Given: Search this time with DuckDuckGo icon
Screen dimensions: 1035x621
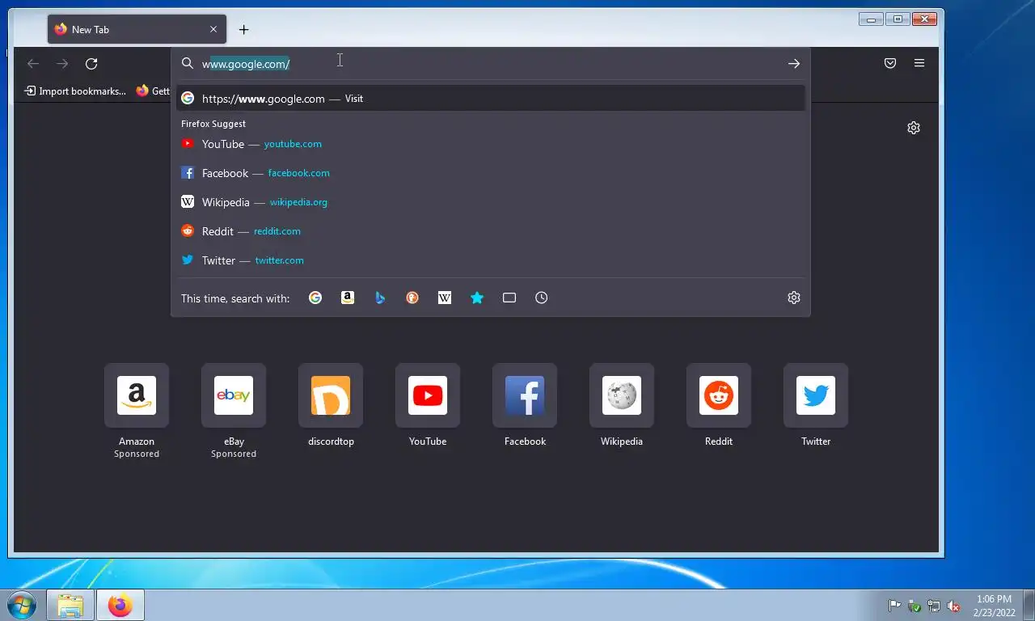Looking at the screenshot, I should point(412,298).
